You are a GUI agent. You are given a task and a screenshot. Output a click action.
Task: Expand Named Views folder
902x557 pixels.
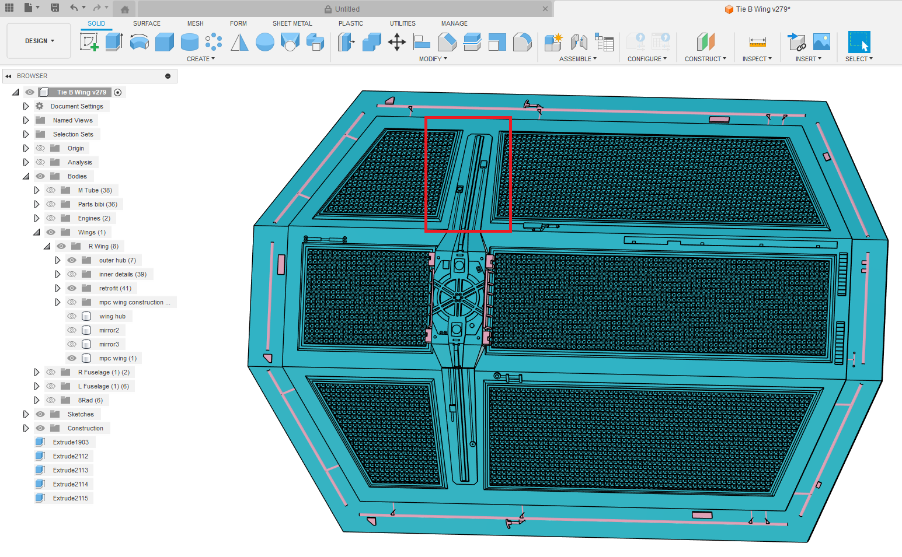[x=26, y=120]
